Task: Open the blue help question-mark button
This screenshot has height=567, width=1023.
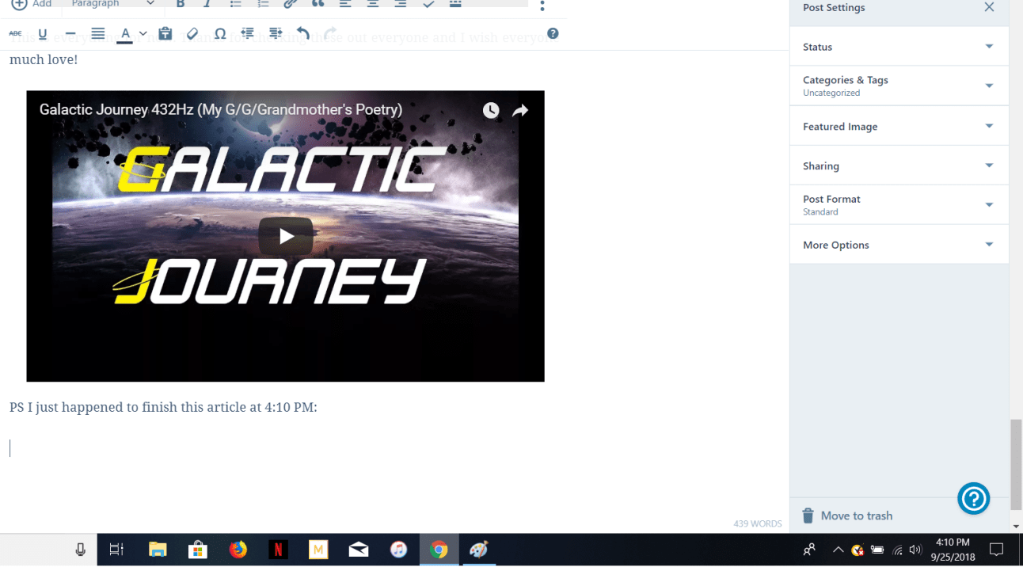Action: pos(973,499)
